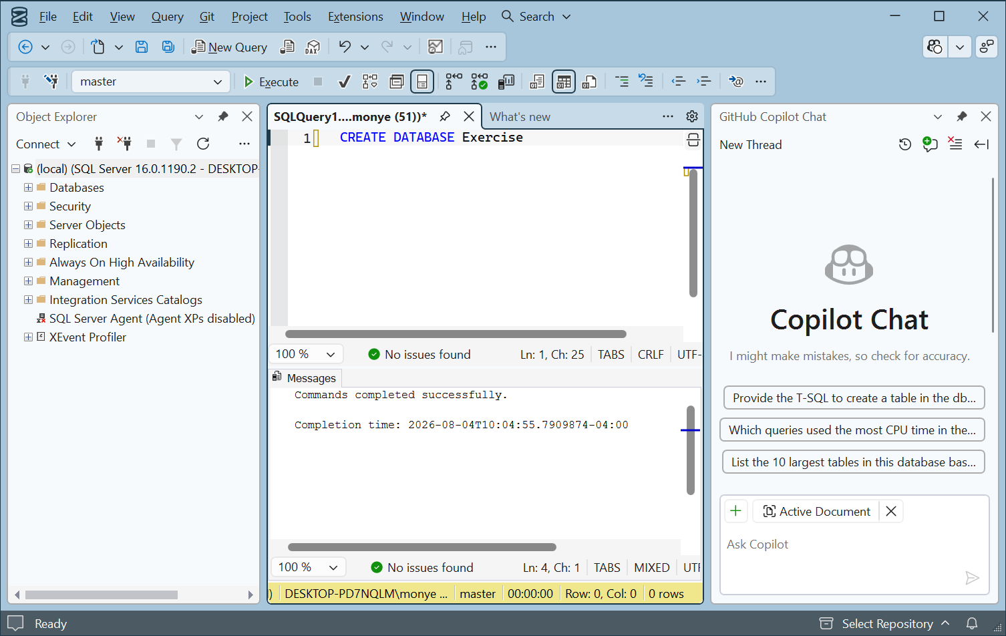1006x636 pixels.
Task: Comment out the selected lines
Action: point(621,82)
